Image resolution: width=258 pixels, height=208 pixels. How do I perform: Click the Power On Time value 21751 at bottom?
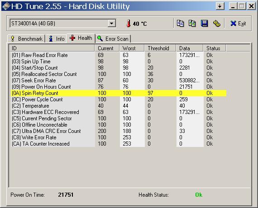[66, 195]
